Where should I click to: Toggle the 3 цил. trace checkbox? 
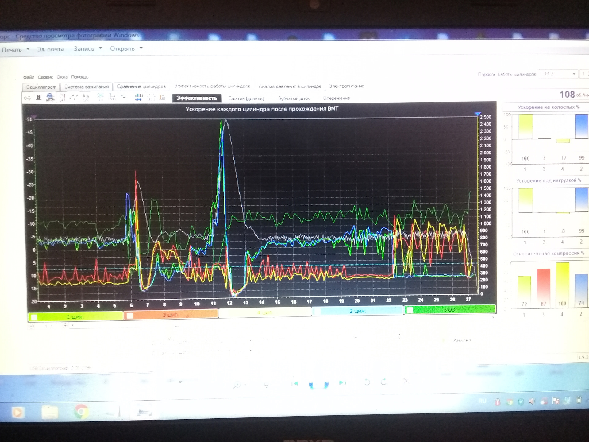pyautogui.click(x=130, y=316)
